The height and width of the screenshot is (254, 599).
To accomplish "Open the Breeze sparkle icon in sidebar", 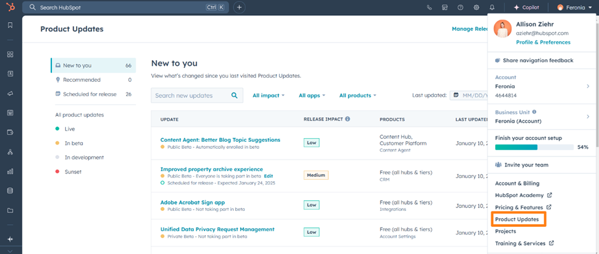I will tap(10, 239).
